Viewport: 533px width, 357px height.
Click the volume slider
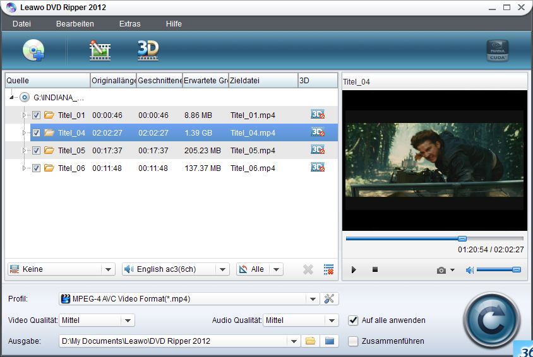498,270
